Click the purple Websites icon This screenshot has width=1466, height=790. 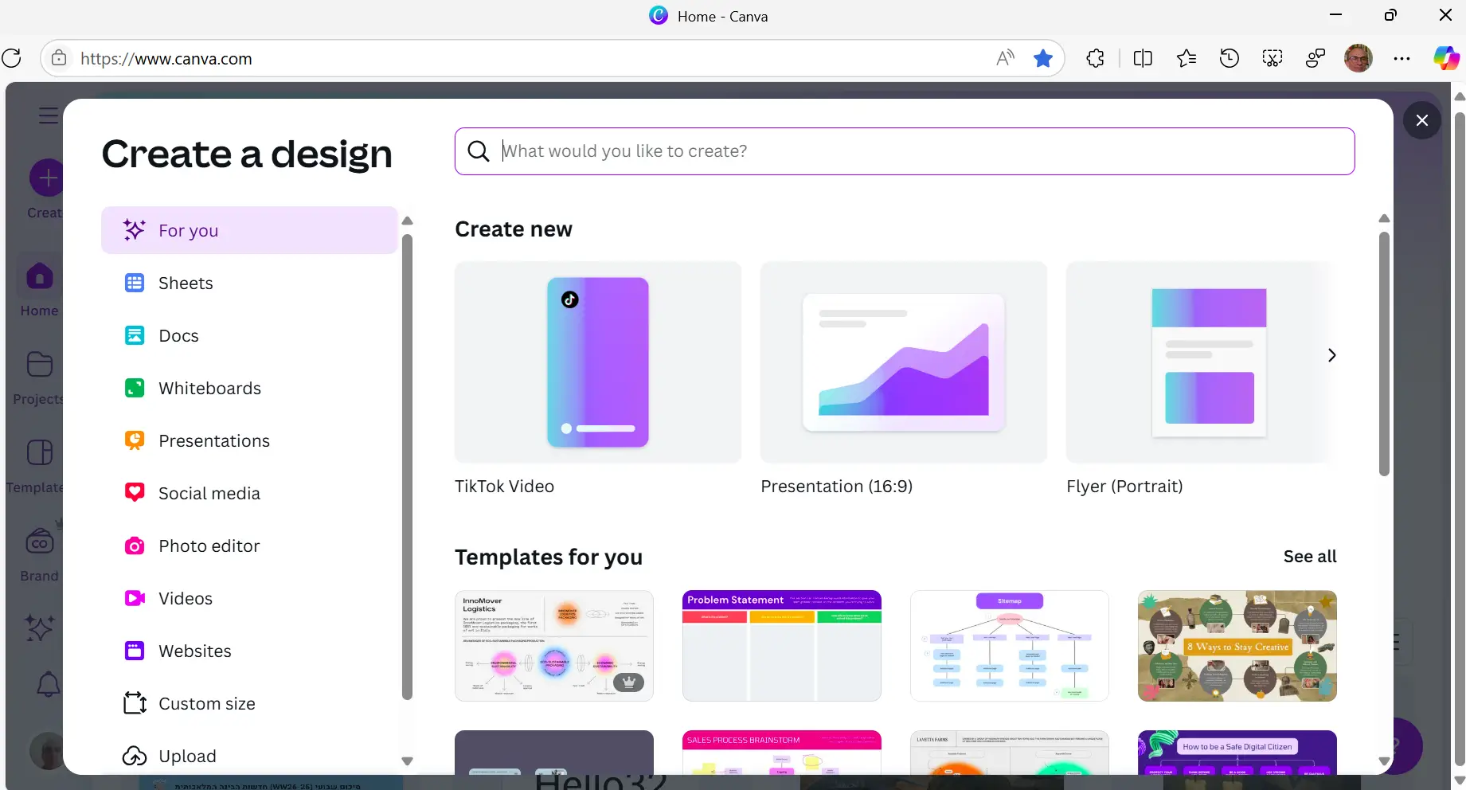coord(135,651)
